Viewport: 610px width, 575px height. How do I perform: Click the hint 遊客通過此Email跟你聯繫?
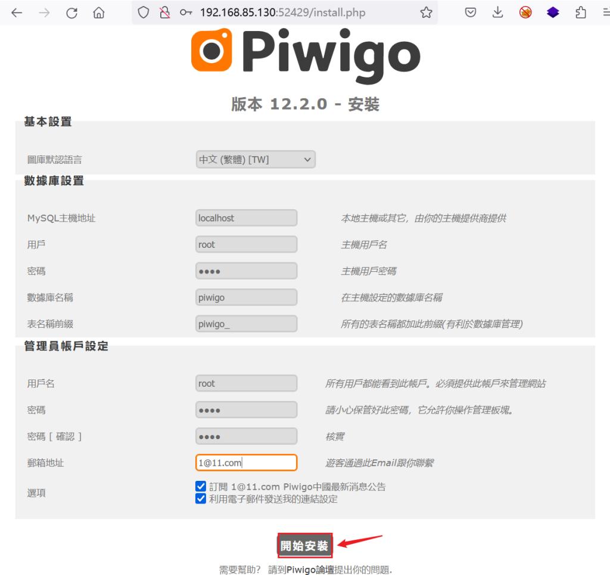point(379,463)
